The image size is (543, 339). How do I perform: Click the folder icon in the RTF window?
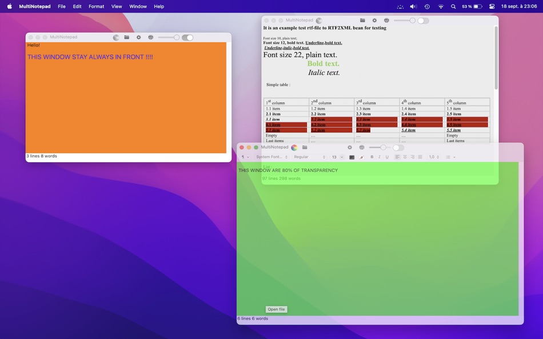tap(362, 21)
